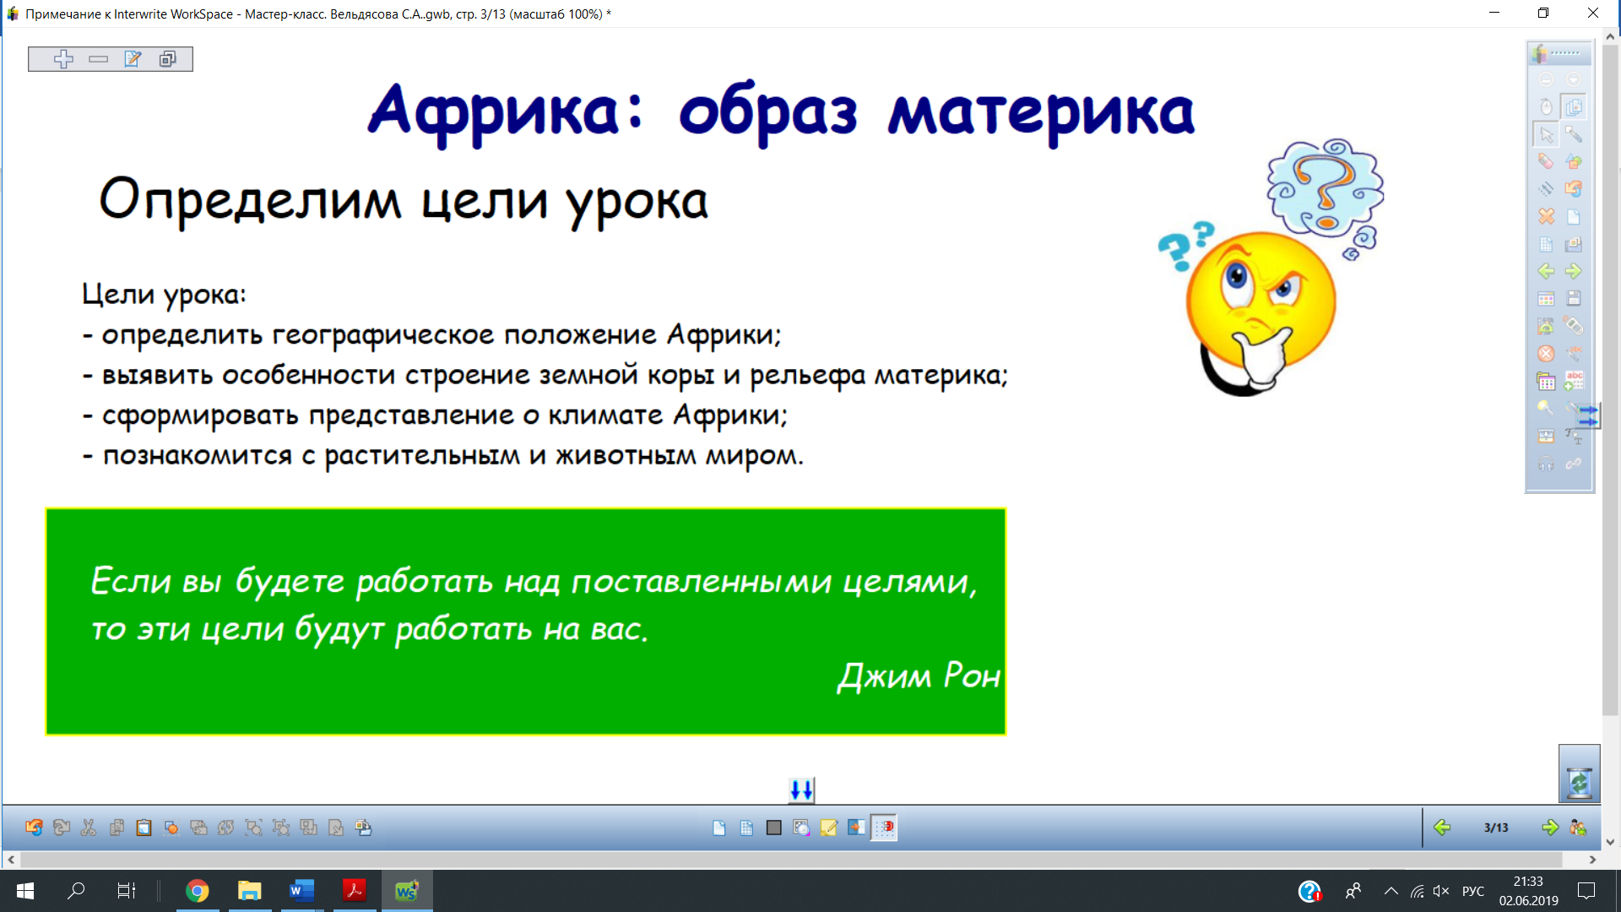Toggle the multi-page mode button in palette
This screenshot has width=1621, height=912.
point(1573,106)
